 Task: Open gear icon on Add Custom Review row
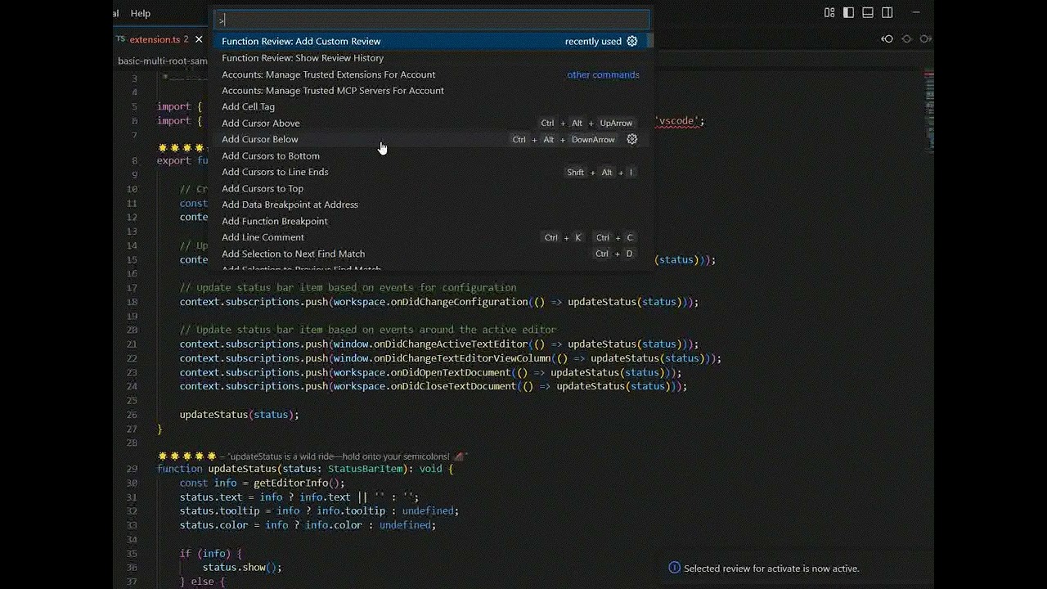pos(632,41)
